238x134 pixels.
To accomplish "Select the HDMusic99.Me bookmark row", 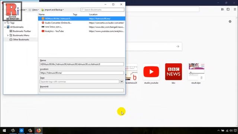I will click(x=82, y=19).
